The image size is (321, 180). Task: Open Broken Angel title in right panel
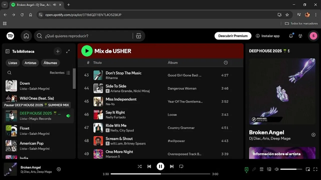(x=266, y=132)
